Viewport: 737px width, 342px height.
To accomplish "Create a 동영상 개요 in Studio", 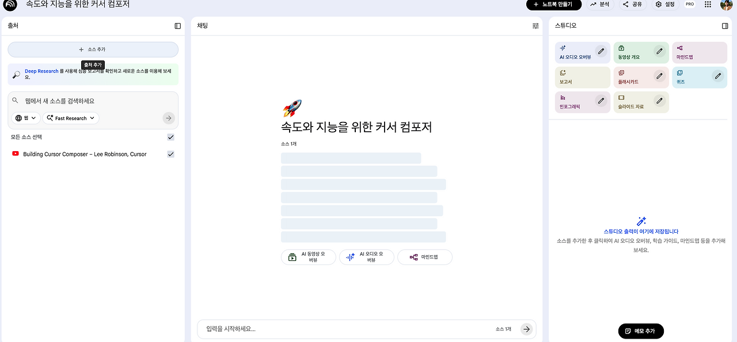I will click(633, 53).
